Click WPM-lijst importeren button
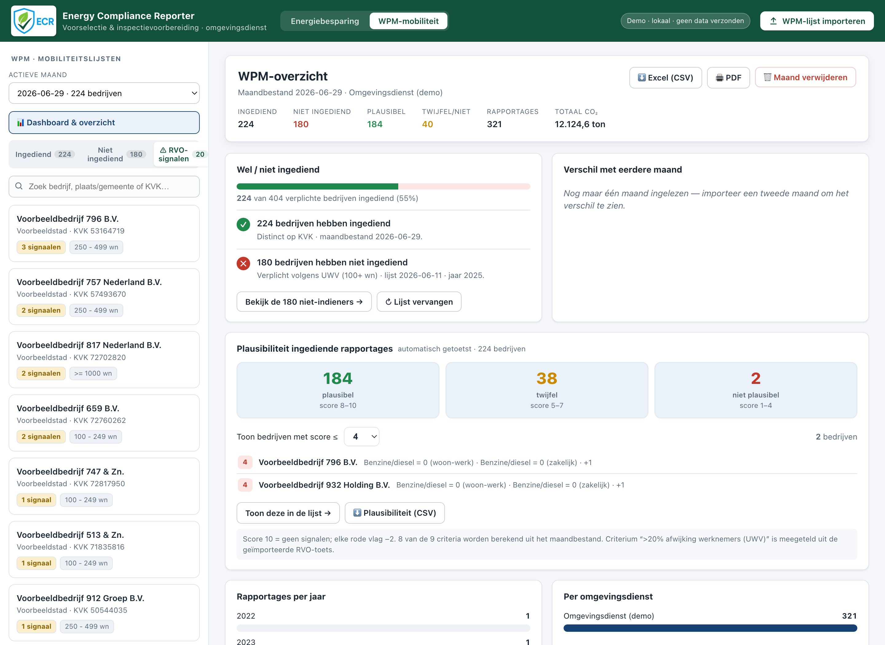The height and width of the screenshot is (645, 885). coord(817,21)
